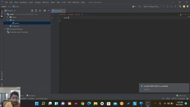Open the Edit menu
This screenshot has width=190, height=107.
pos(11,2)
